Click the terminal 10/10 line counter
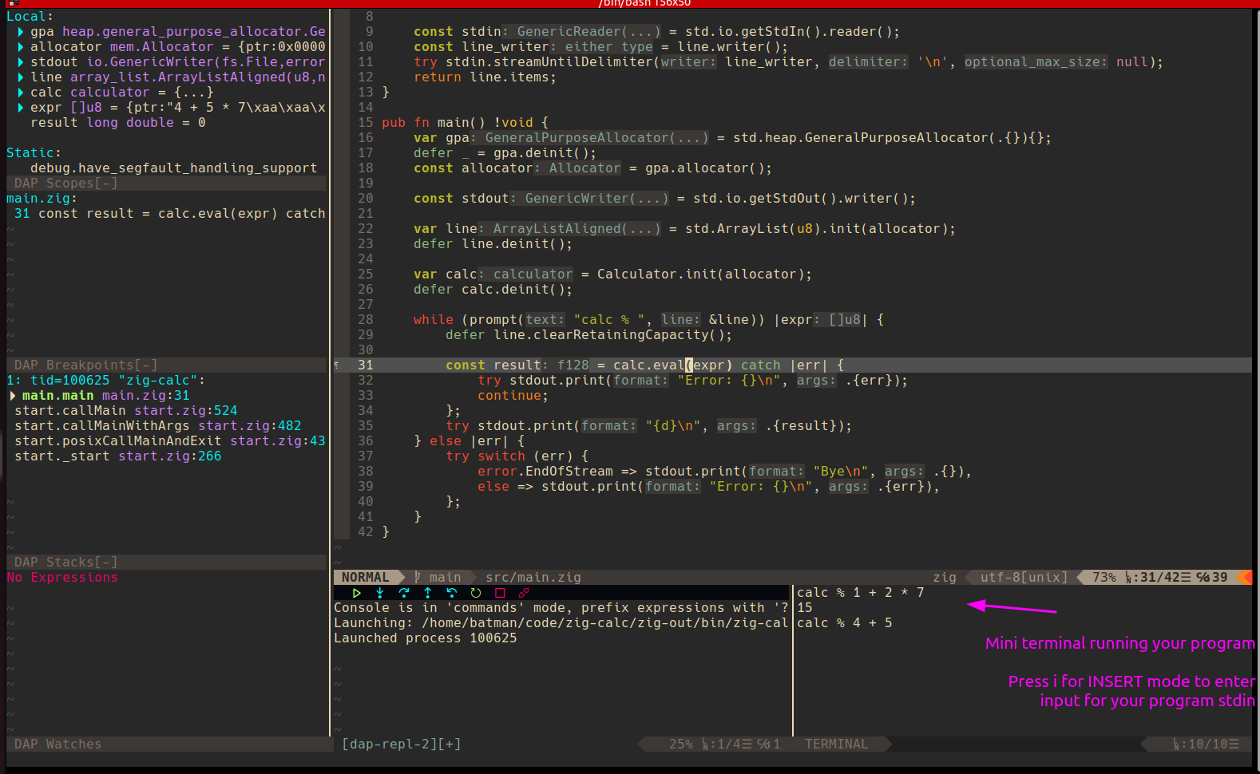This screenshot has height=774, width=1260. tap(1206, 744)
